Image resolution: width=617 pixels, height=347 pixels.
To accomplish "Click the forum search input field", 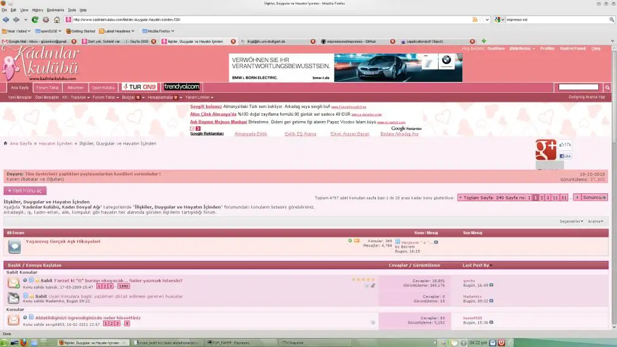I will [x=578, y=87].
